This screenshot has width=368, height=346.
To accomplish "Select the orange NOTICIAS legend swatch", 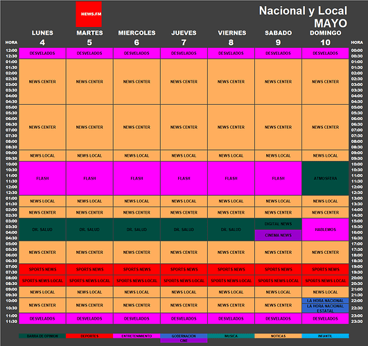I will click(x=278, y=336).
